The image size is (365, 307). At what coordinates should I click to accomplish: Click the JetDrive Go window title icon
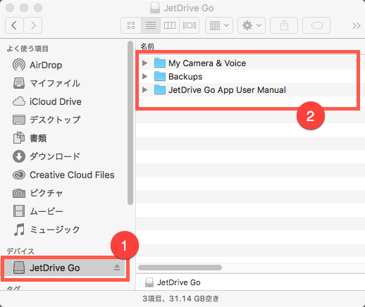(x=155, y=8)
